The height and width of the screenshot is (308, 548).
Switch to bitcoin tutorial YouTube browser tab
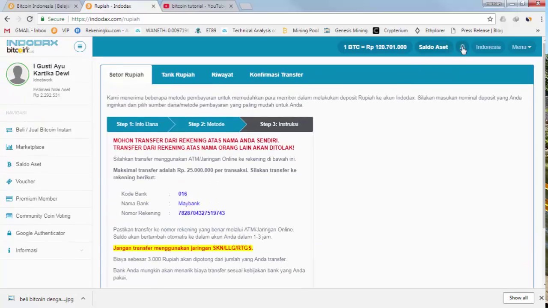point(198,6)
